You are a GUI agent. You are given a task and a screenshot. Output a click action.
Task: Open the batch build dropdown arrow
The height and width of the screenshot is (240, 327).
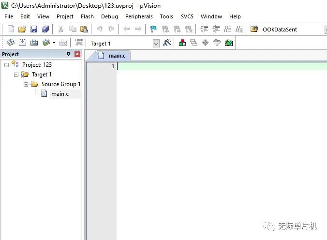[x=54, y=43]
